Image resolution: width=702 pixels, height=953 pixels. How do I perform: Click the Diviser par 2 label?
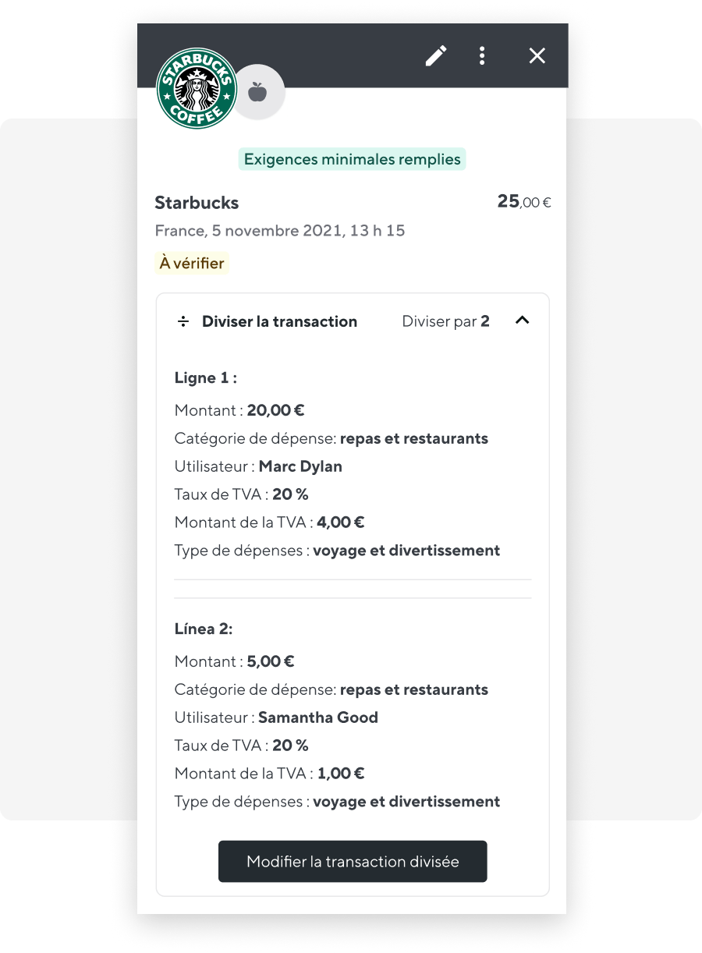click(446, 321)
